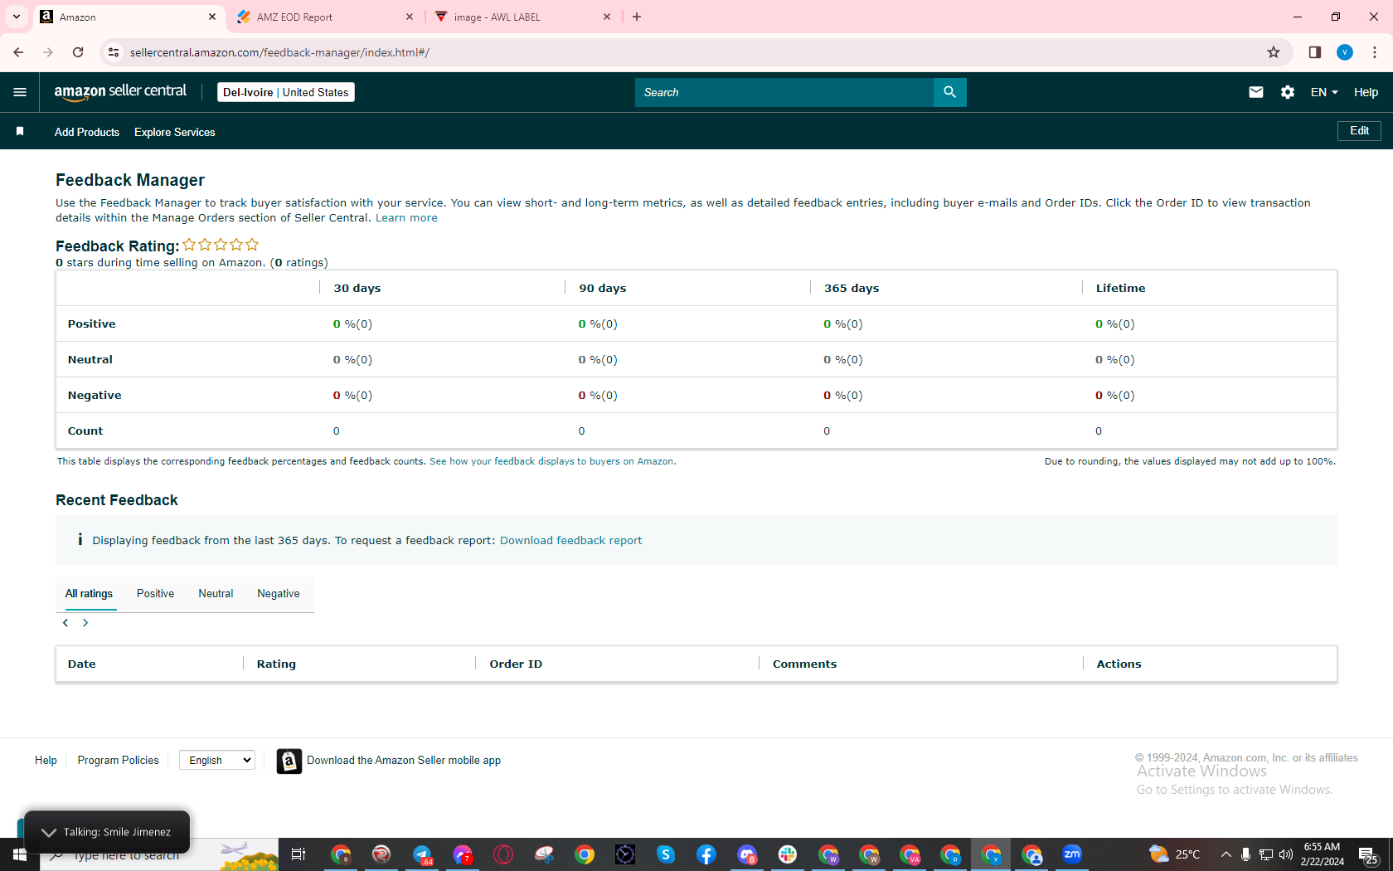Open Chrome three-dot menu
This screenshot has height=871, width=1393.
point(1375,52)
